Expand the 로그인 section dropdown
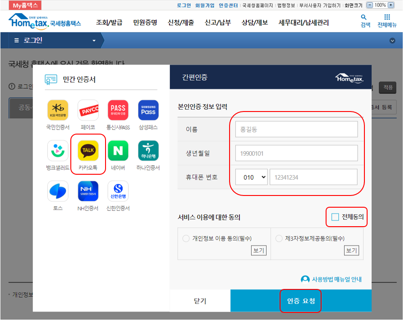The image size is (405, 321). [94, 40]
